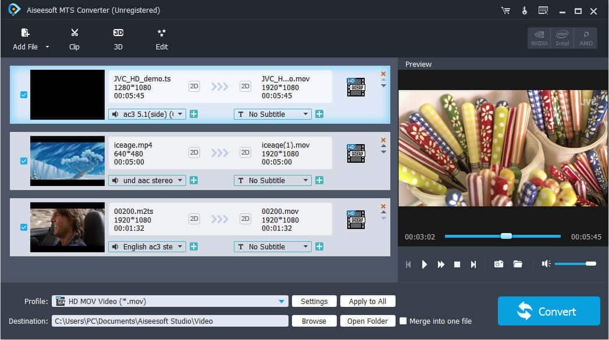
Task: Click source 2D icon for iceage.mp4
Action: coord(194,152)
